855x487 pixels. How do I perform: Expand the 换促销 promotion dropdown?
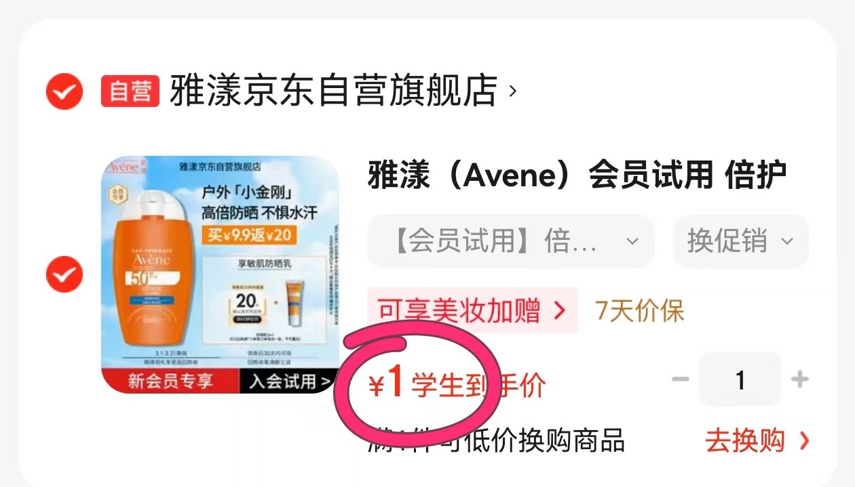pyautogui.click(x=740, y=241)
